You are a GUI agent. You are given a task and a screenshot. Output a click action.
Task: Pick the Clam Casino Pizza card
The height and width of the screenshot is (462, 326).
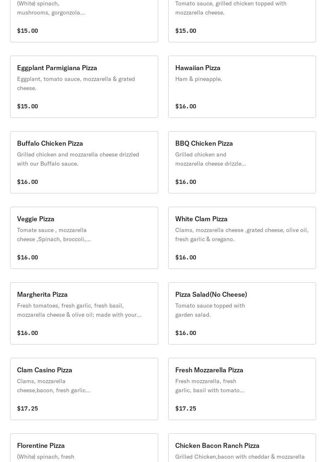[84, 389]
